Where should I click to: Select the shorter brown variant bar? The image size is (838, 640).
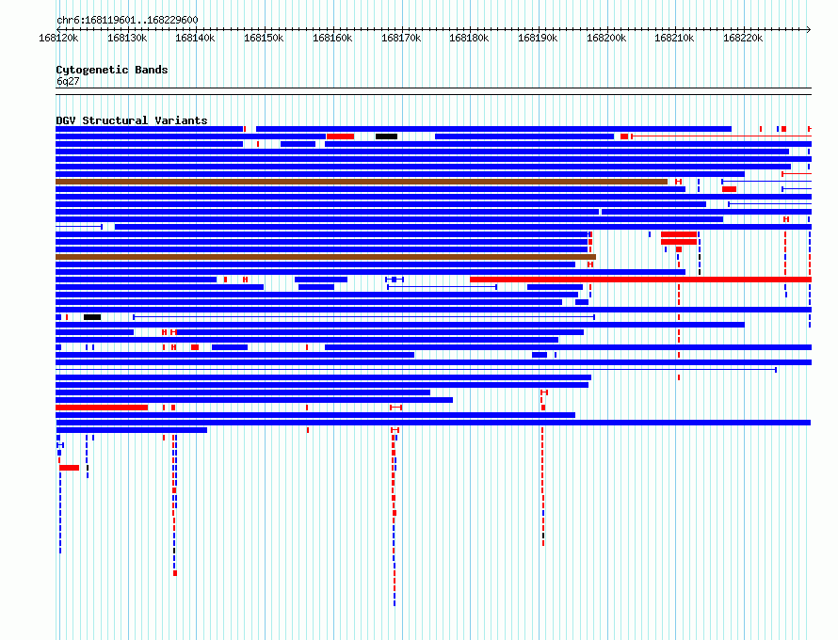click(x=326, y=257)
